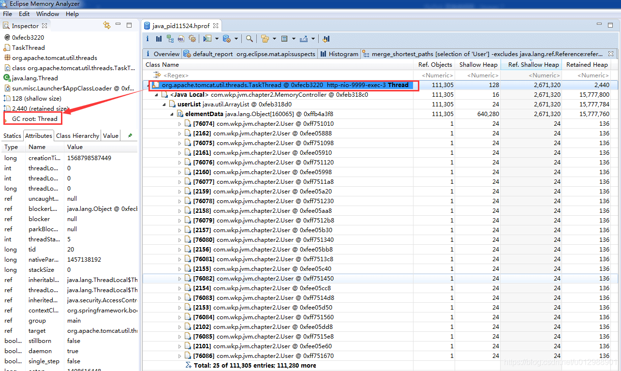This screenshot has height=371, width=621.
Task: Open Histogram via toolbar bar-chart icon
Action: point(159,39)
